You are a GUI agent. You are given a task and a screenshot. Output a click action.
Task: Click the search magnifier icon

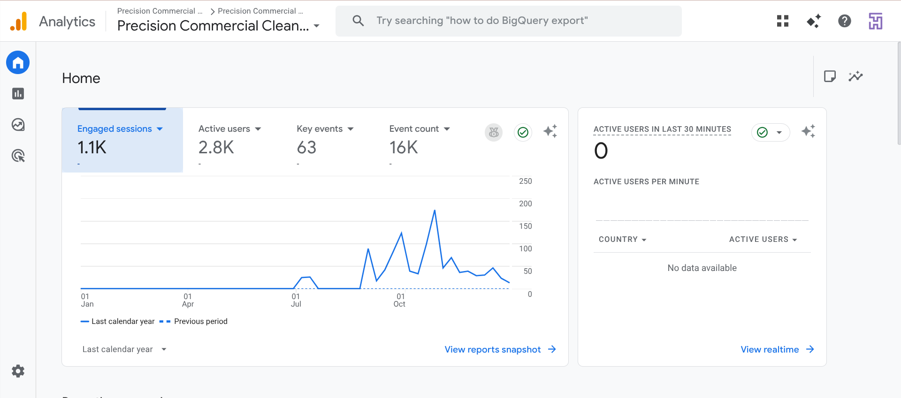point(358,21)
